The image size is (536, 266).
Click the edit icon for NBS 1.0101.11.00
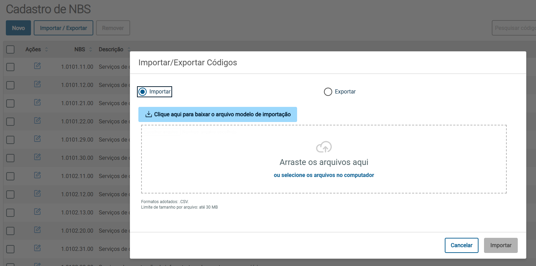click(x=37, y=66)
